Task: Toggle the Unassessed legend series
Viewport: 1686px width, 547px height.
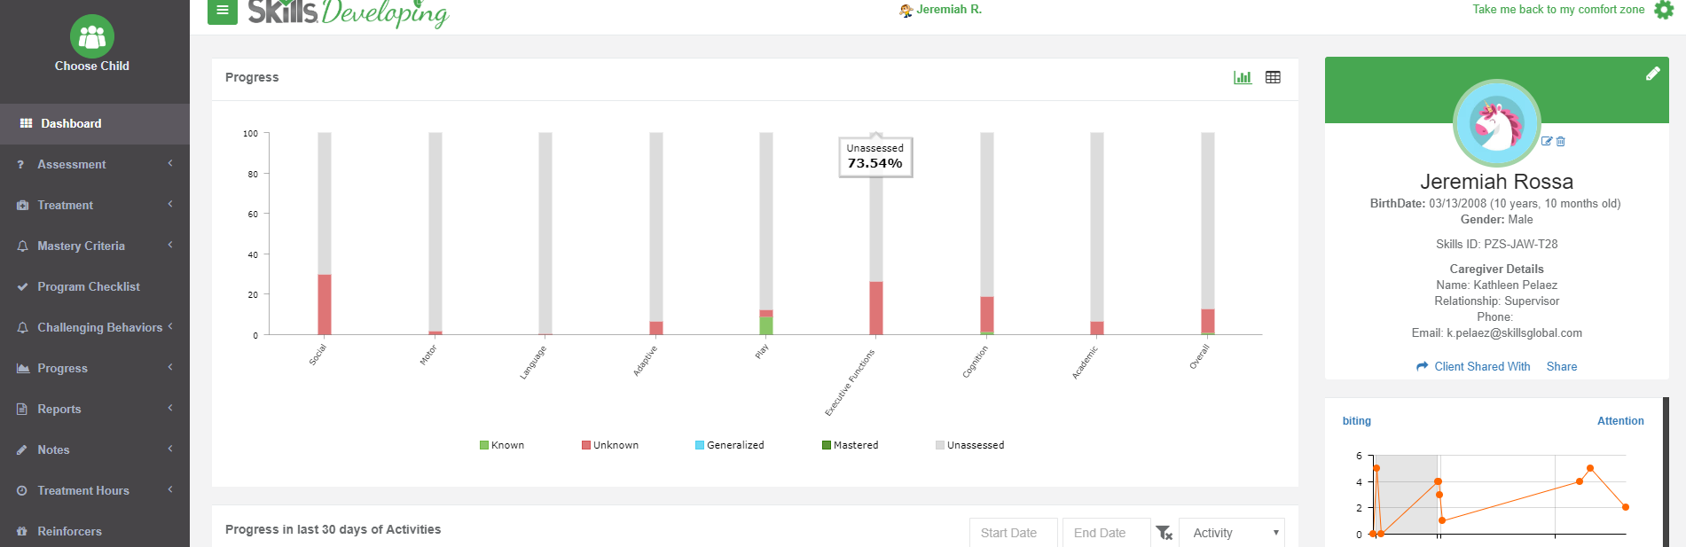Action: click(x=970, y=445)
